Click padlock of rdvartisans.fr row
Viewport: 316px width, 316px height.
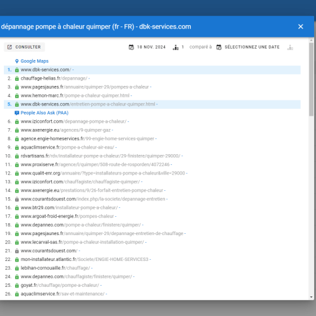17,156
